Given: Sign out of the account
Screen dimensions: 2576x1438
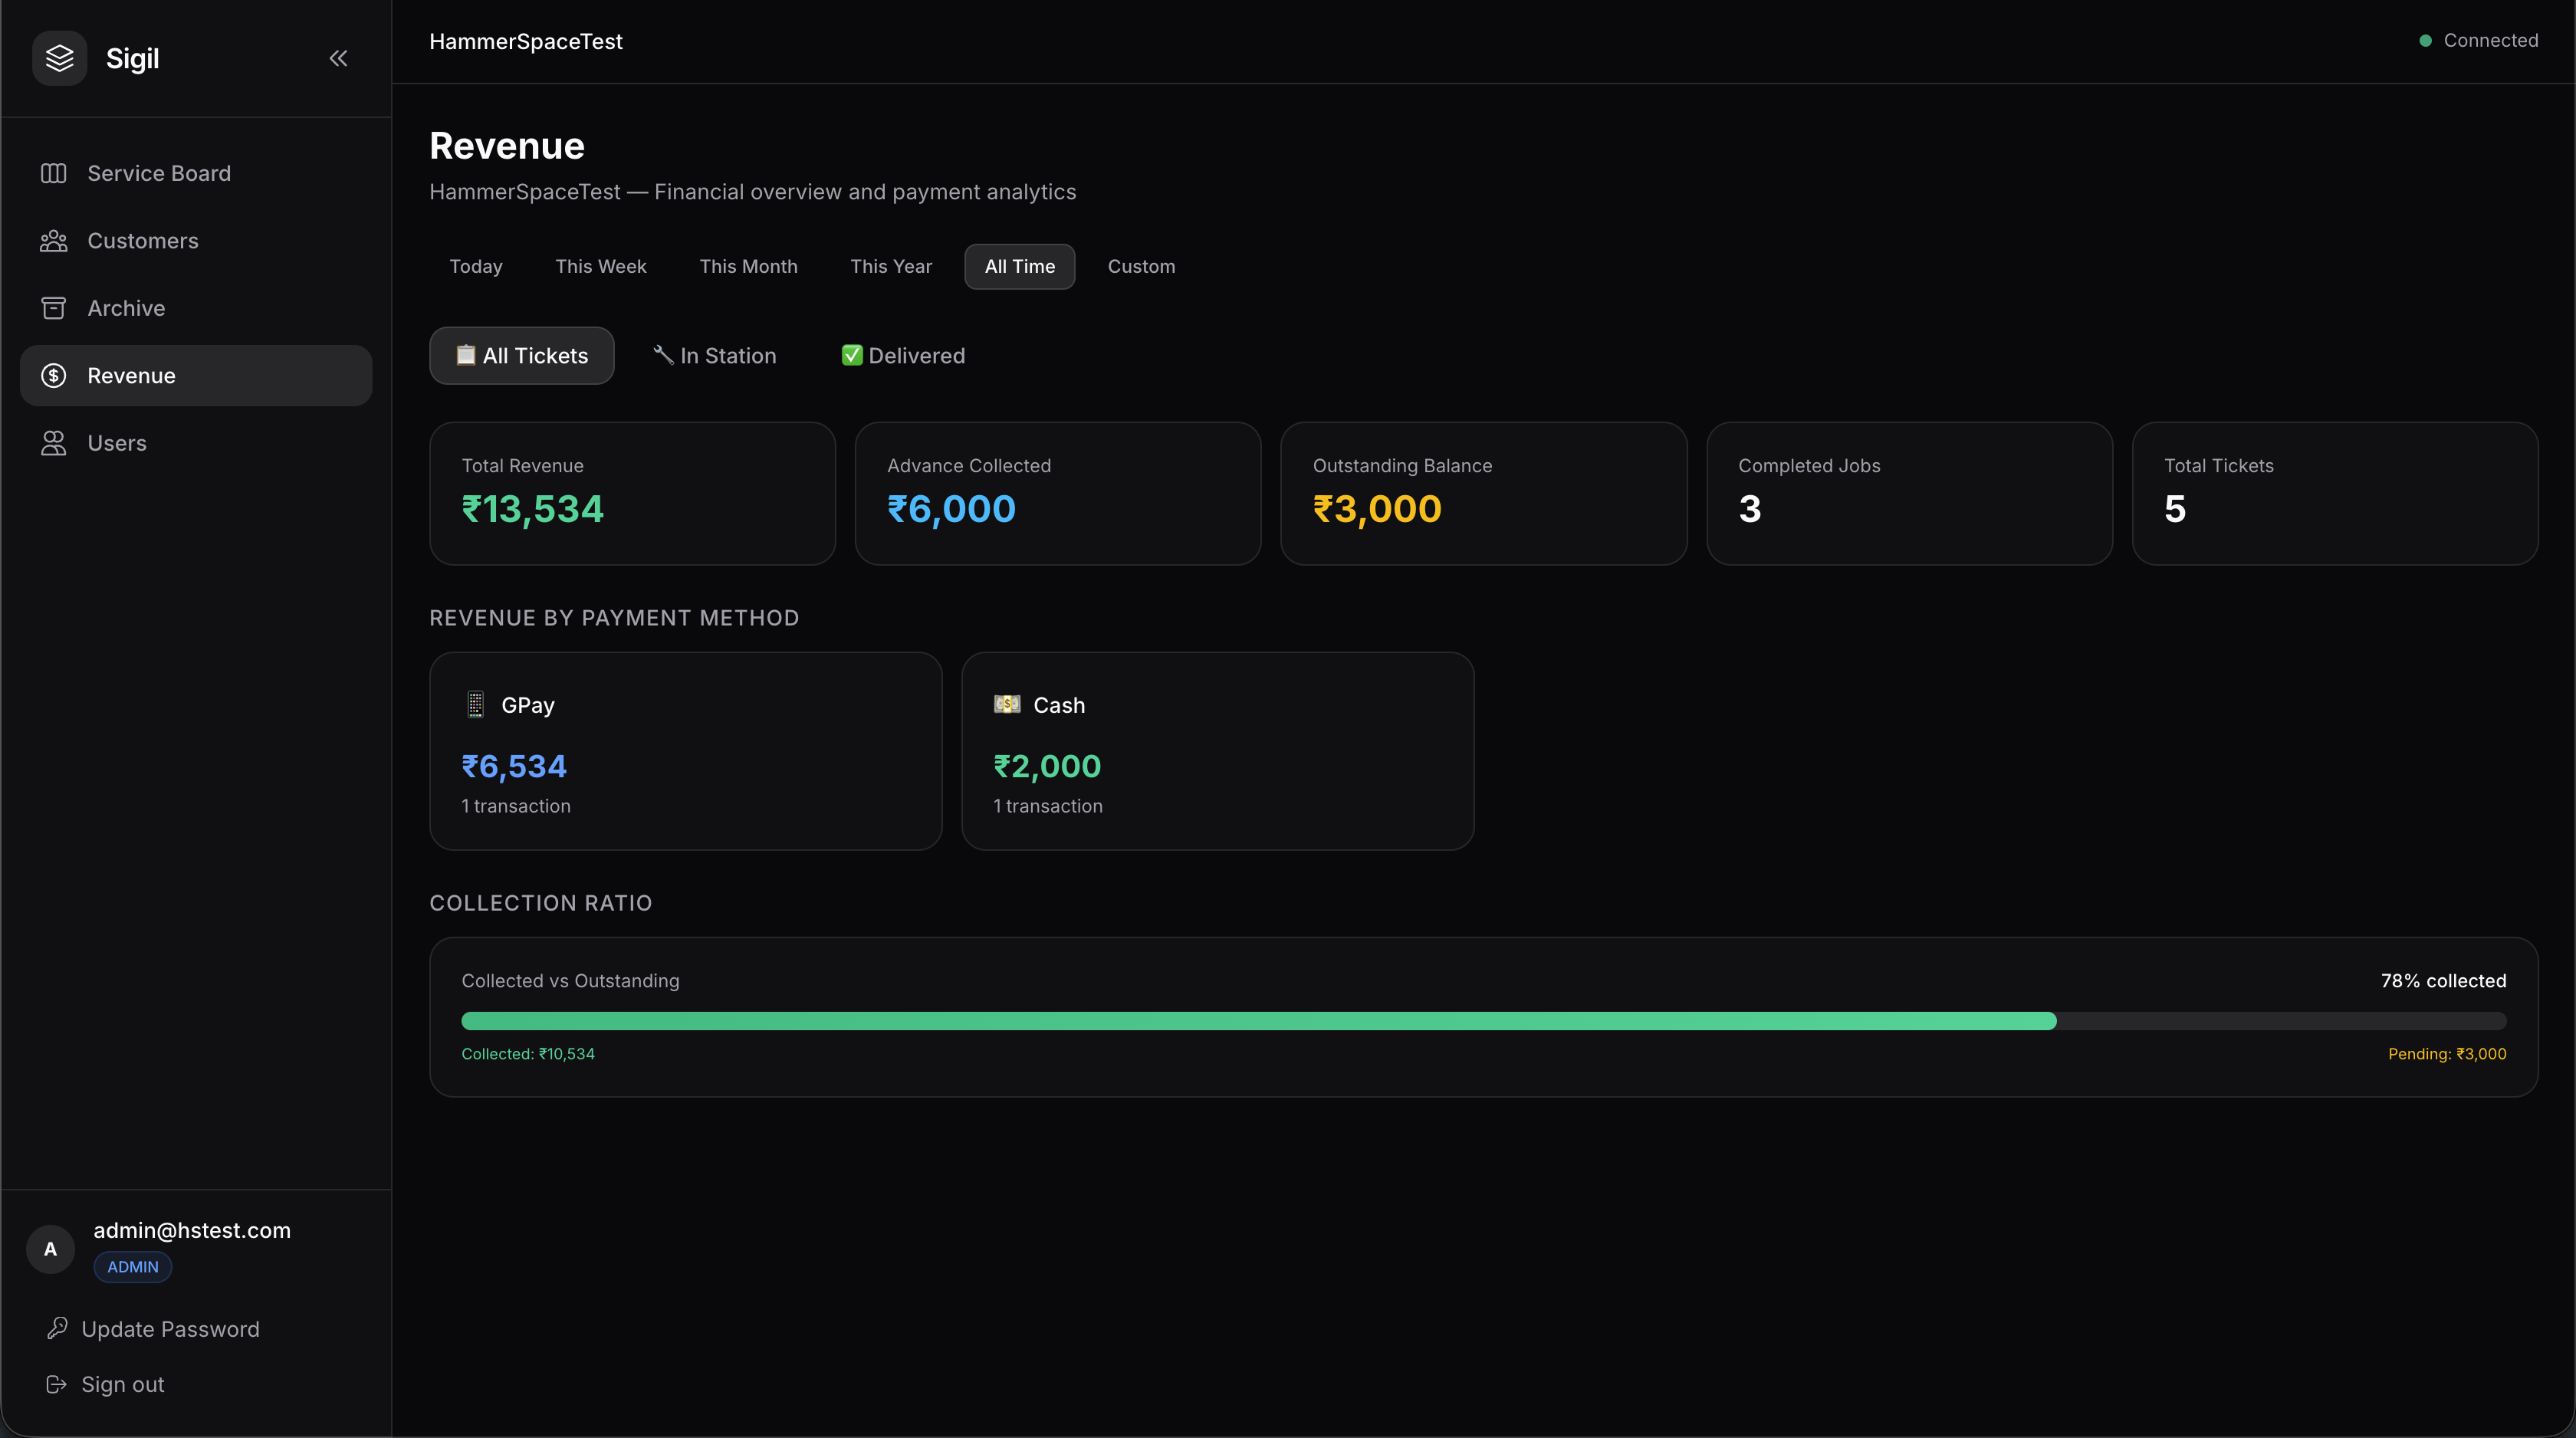Looking at the screenshot, I should point(122,1384).
